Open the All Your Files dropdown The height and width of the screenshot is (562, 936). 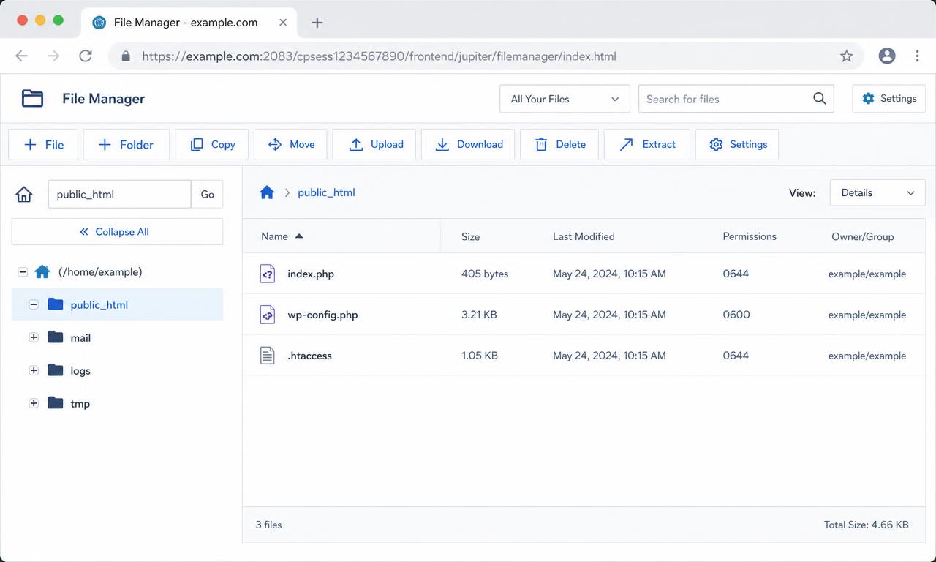pos(565,99)
